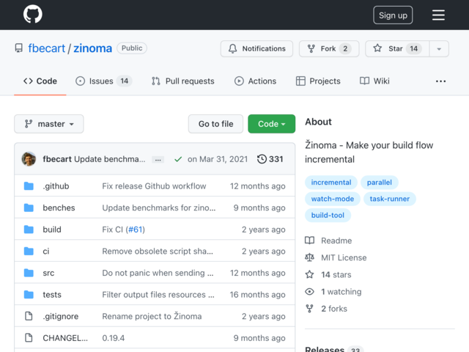Click the Go to file button
The height and width of the screenshot is (352, 469).
[215, 125]
